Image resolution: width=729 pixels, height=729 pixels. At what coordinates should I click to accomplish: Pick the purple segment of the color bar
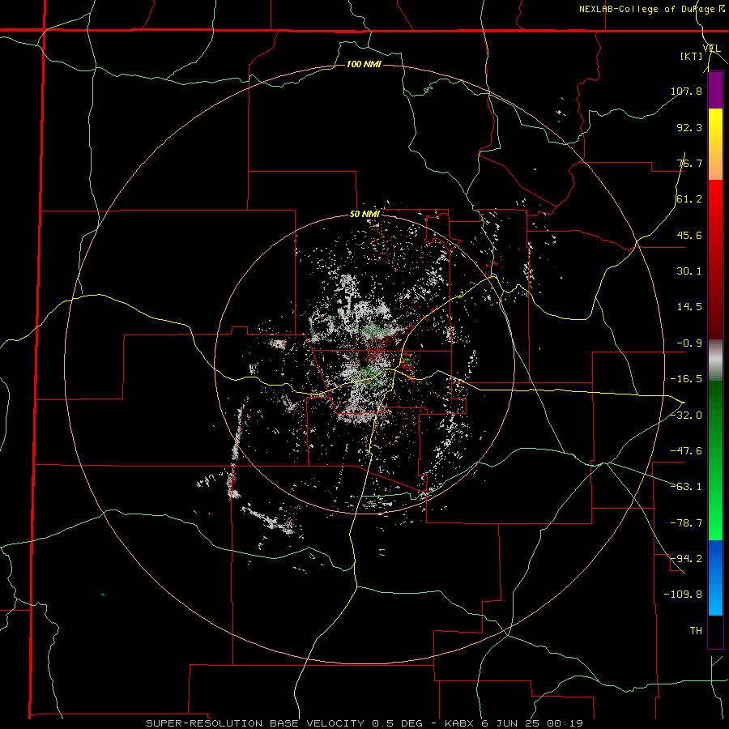point(715,90)
